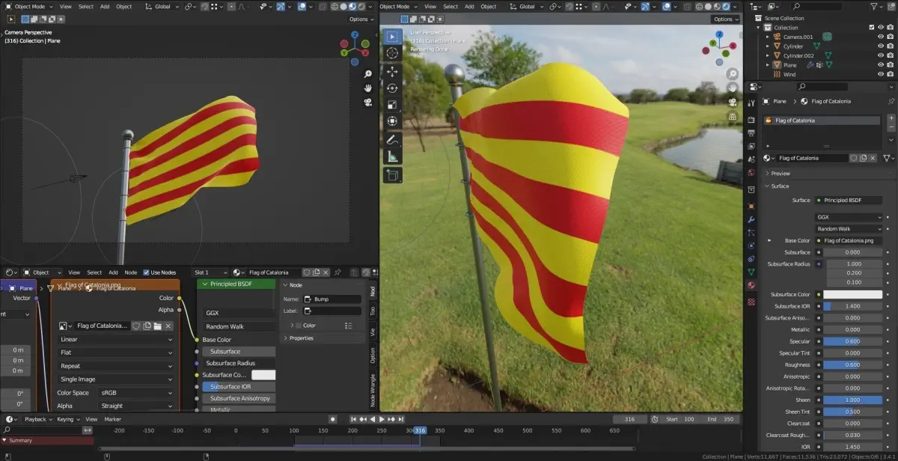Viewport: 898px width, 461px height.
Task: Click Principled BSDF surface shader button
Action: [849, 200]
